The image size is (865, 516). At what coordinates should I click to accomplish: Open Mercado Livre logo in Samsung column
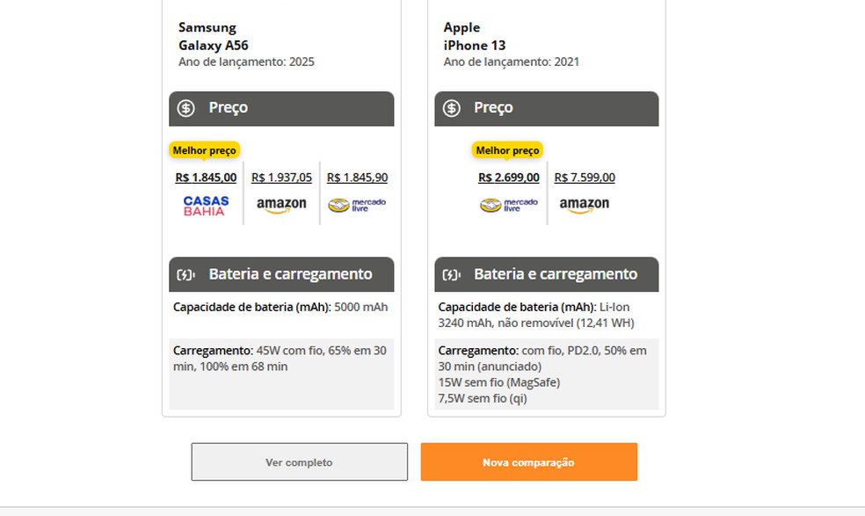(357, 204)
